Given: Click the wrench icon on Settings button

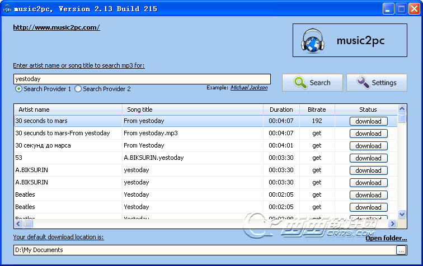Looking at the screenshot, I should [x=363, y=83].
